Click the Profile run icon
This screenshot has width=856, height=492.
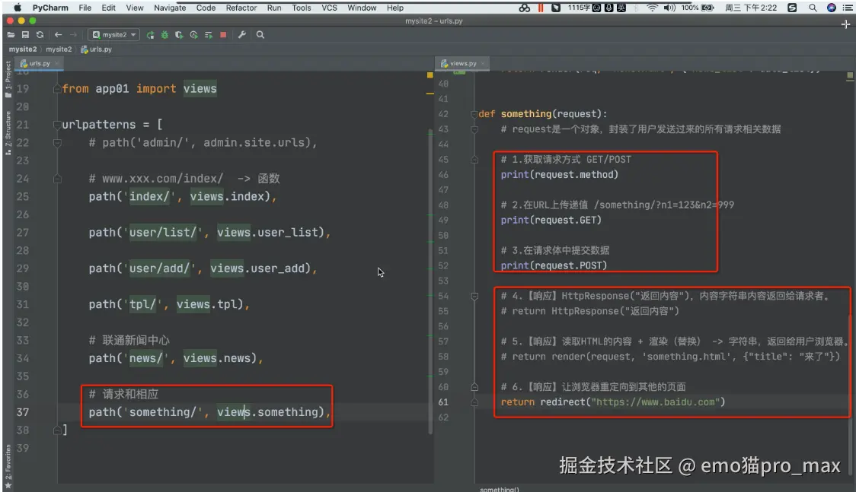pos(193,35)
